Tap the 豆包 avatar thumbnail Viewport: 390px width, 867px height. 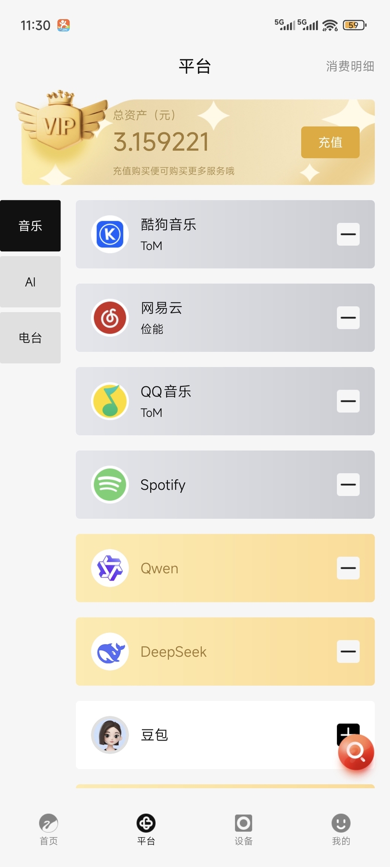point(110,734)
